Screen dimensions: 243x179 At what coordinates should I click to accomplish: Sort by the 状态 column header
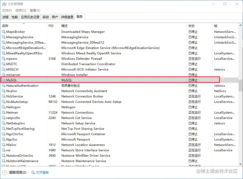tap(200, 26)
